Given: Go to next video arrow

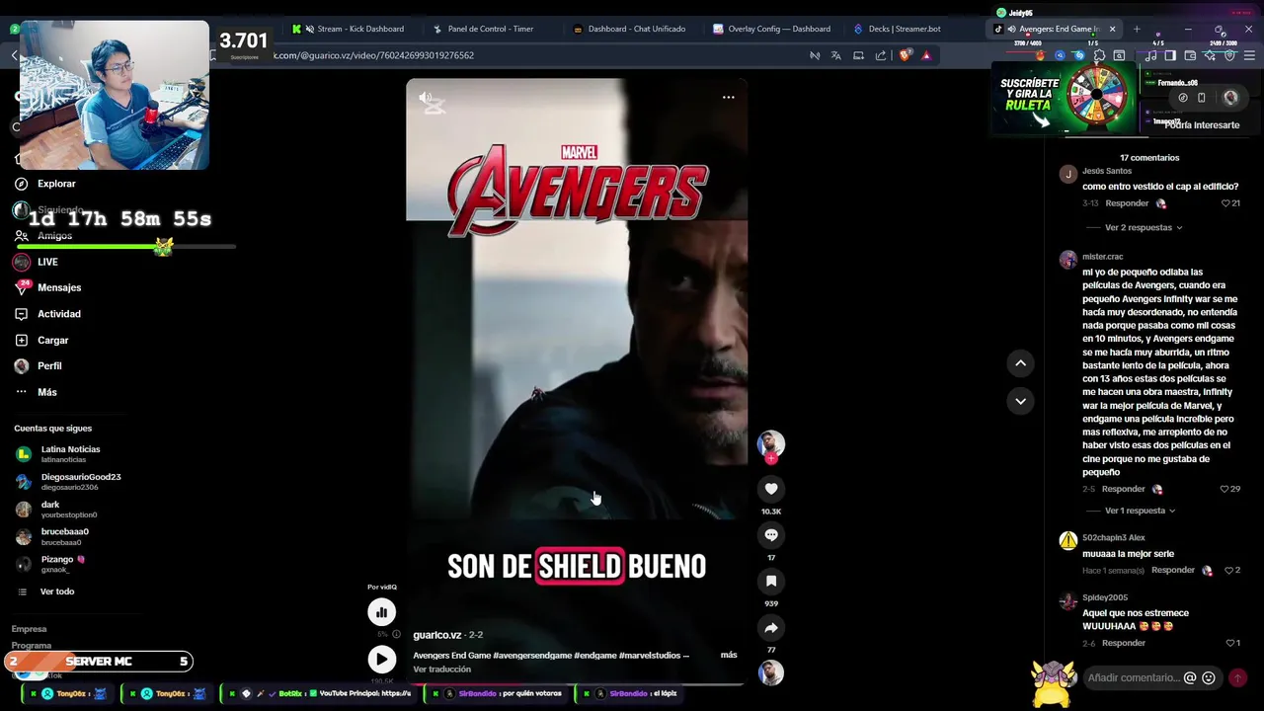Looking at the screenshot, I should 1020,401.
